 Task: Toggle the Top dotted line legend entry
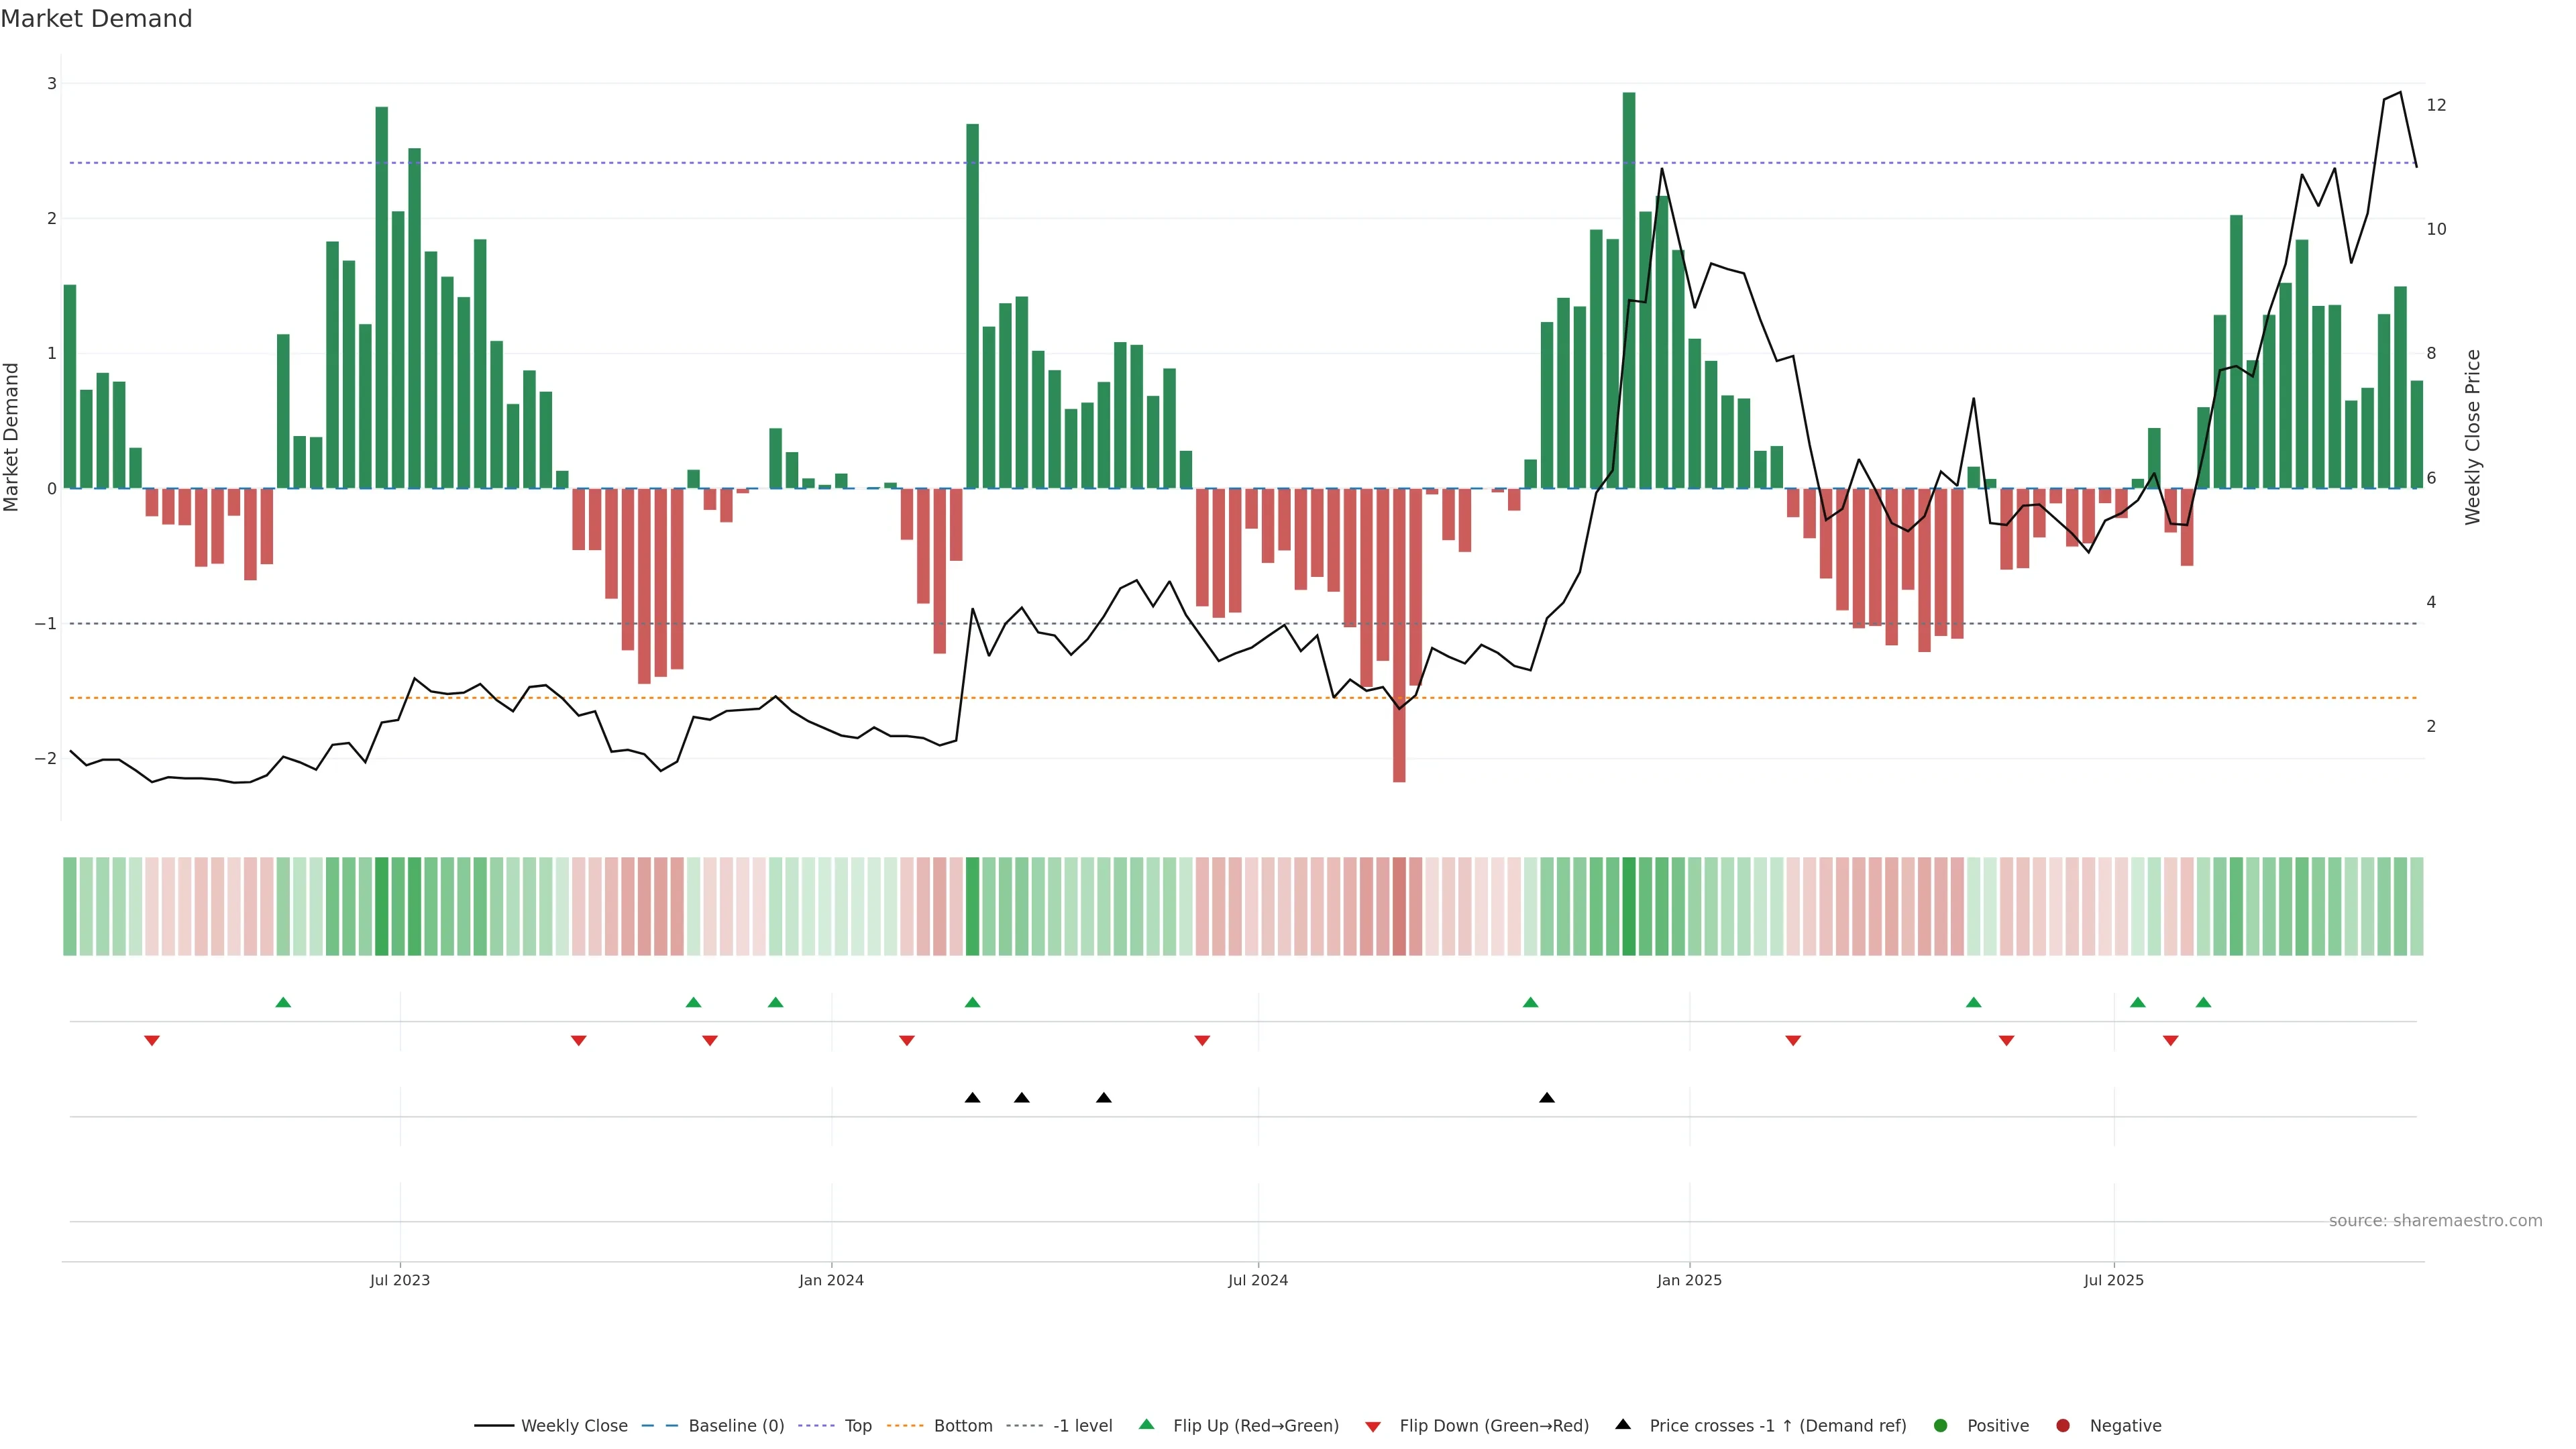point(857,1426)
